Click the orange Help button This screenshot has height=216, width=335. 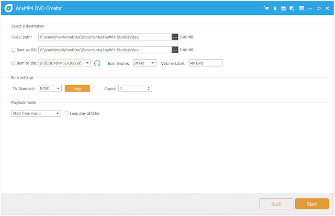[x=77, y=89]
